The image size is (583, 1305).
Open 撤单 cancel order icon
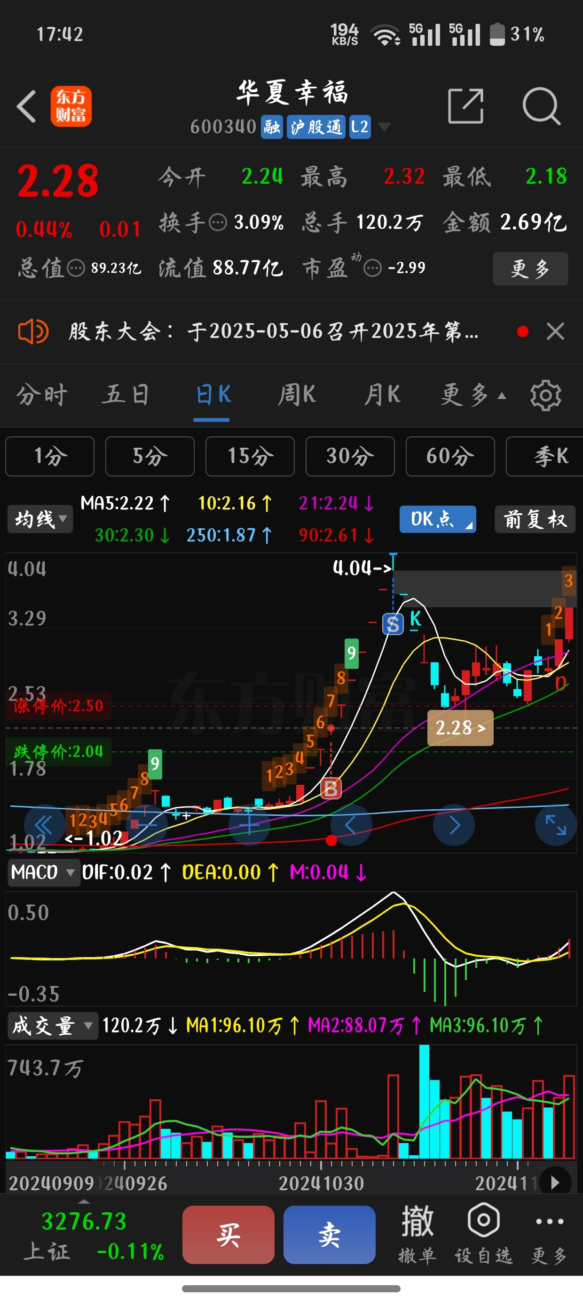418,1234
